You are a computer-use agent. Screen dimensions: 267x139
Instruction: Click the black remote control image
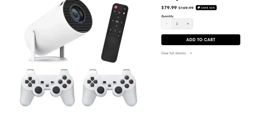pos(115,33)
